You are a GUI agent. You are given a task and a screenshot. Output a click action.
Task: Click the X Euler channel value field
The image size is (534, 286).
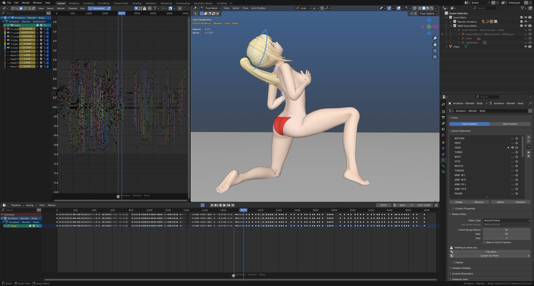click(28, 40)
